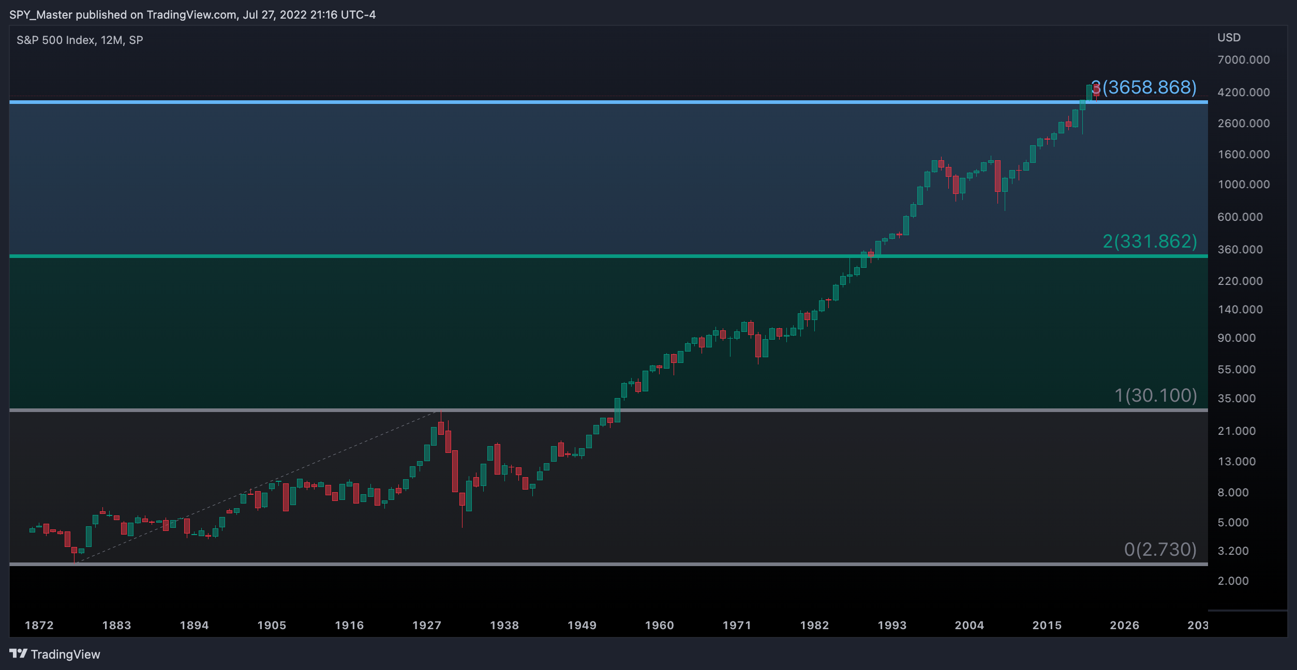Click the blue horizontal line at 3658.868

(x=608, y=102)
